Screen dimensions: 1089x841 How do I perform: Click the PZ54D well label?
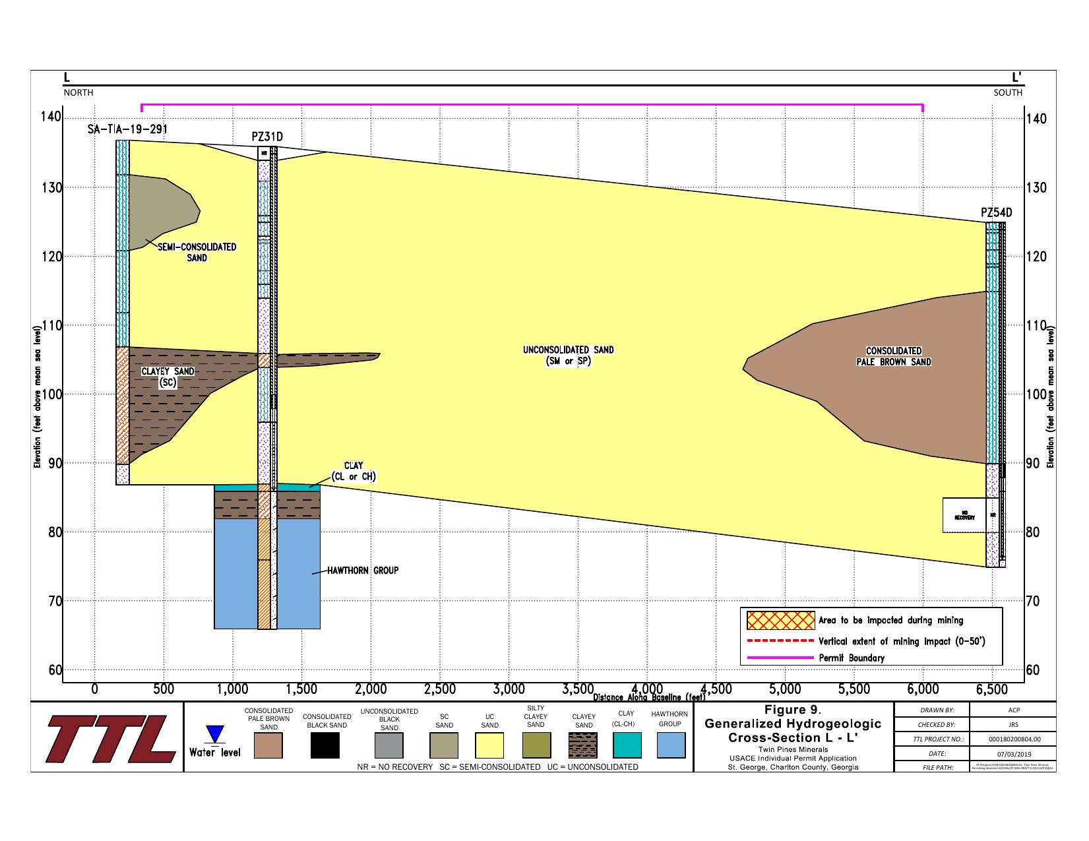996,212
